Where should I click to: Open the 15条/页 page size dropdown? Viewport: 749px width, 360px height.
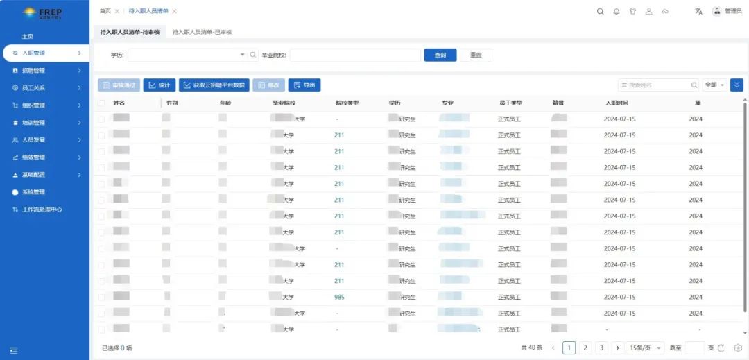coord(645,348)
